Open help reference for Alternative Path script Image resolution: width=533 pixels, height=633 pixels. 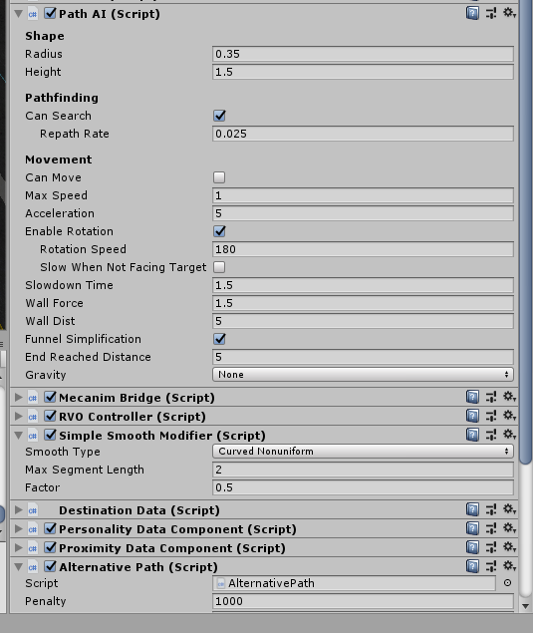pos(472,566)
